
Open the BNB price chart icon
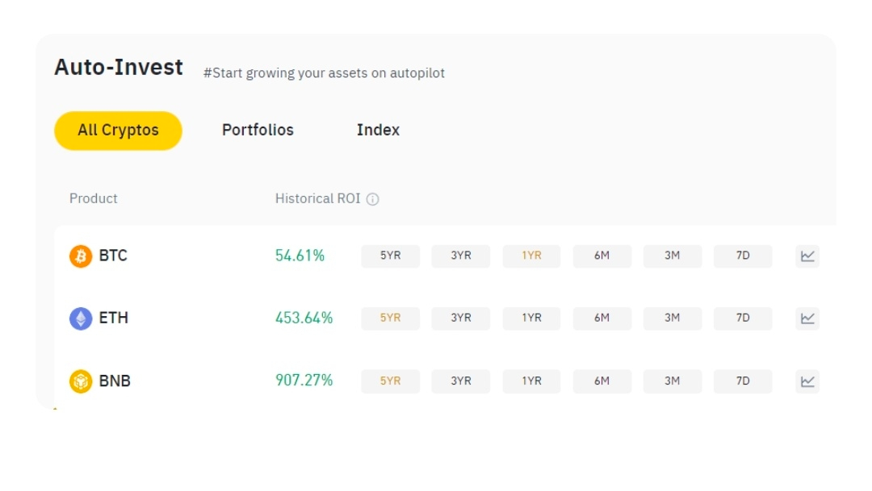pos(807,381)
